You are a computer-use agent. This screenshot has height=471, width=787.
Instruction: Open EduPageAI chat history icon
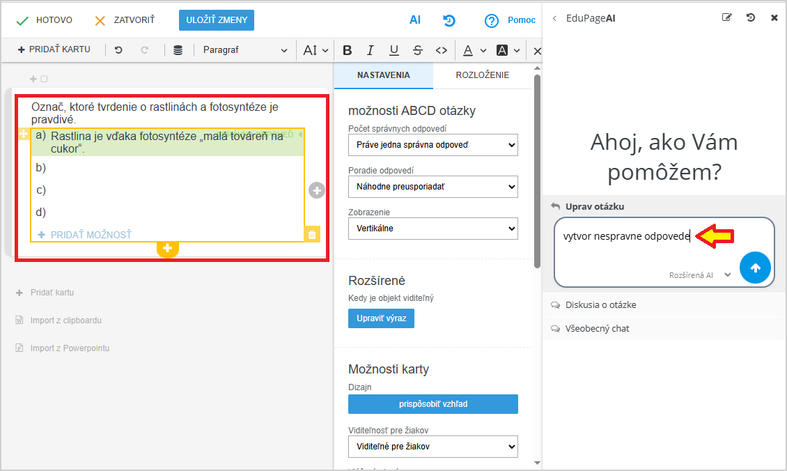(x=751, y=18)
